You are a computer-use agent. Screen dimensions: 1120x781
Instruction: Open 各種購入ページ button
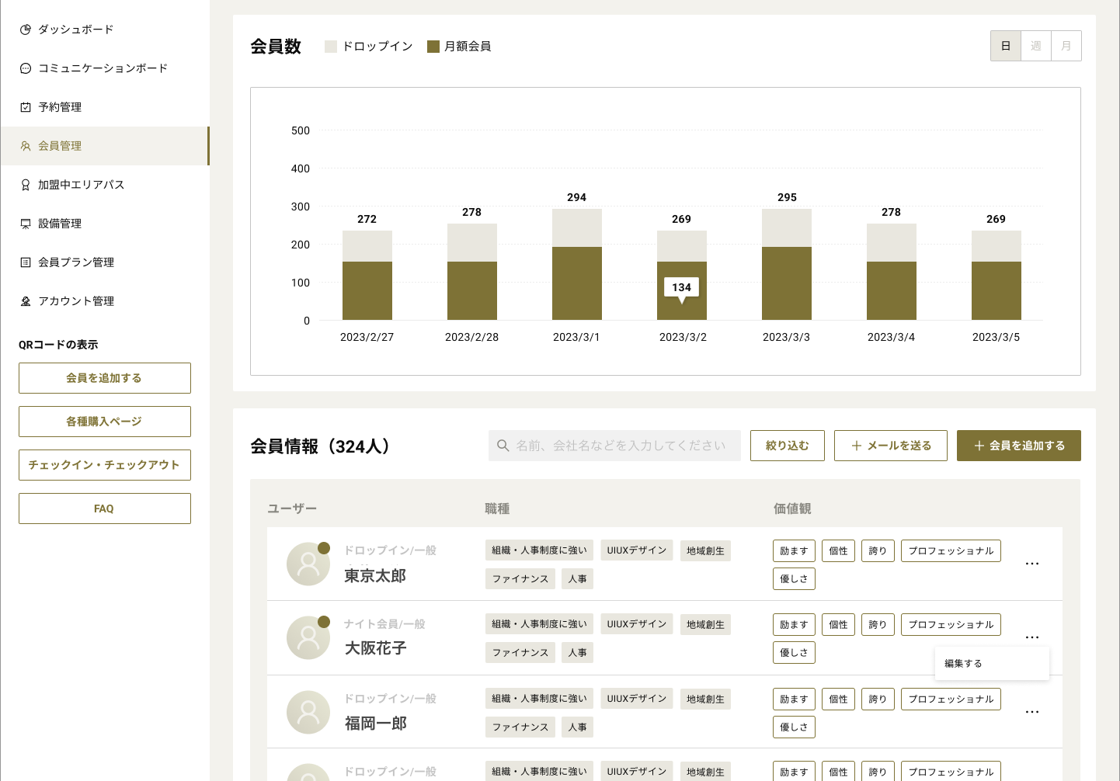click(x=105, y=422)
